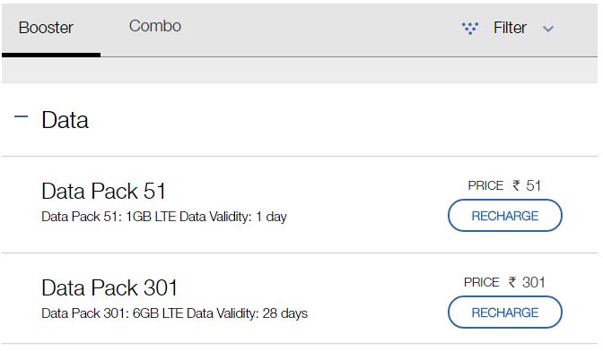Click the rupee symbol beside price 51
603x351 pixels.
(516, 185)
